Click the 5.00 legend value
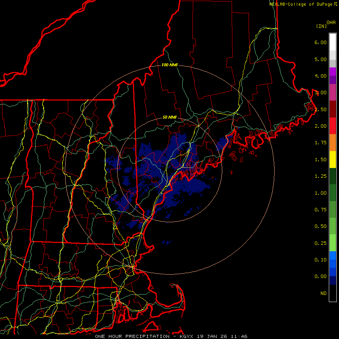The width and height of the screenshot is (339, 339). (x=321, y=59)
